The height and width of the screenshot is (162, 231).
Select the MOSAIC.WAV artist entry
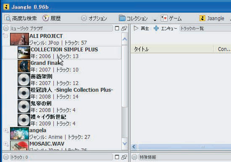(47, 144)
